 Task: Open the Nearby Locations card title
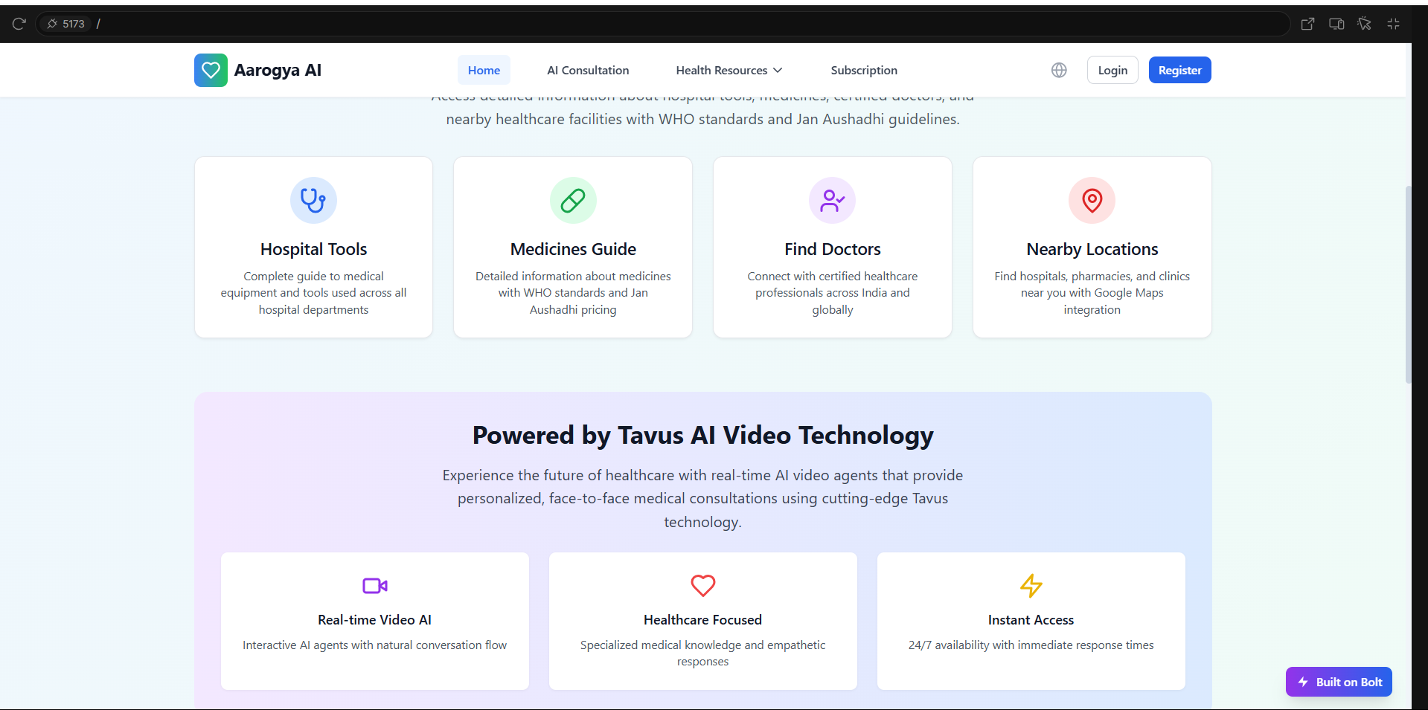1092,249
